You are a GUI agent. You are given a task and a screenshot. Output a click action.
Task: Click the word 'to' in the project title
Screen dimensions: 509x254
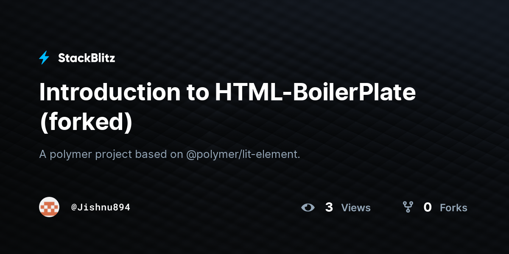[198, 92]
